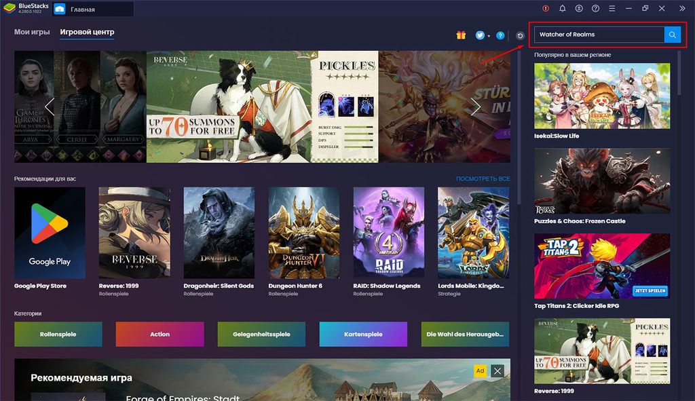Expand the side panel double-chevron icon
This screenshot has width=695, height=401.
point(681,8)
